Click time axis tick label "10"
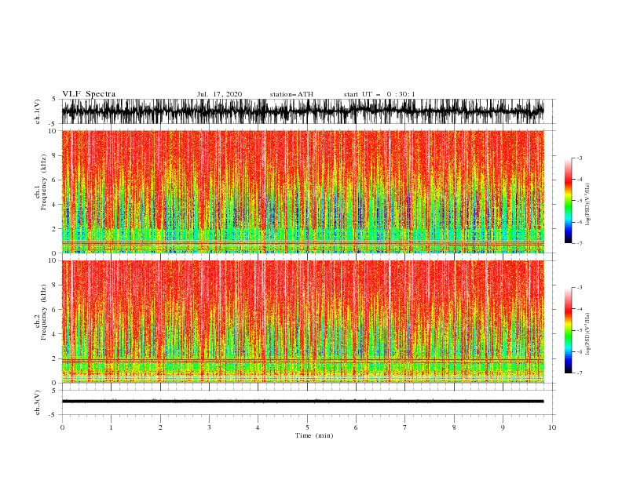 pos(552,427)
